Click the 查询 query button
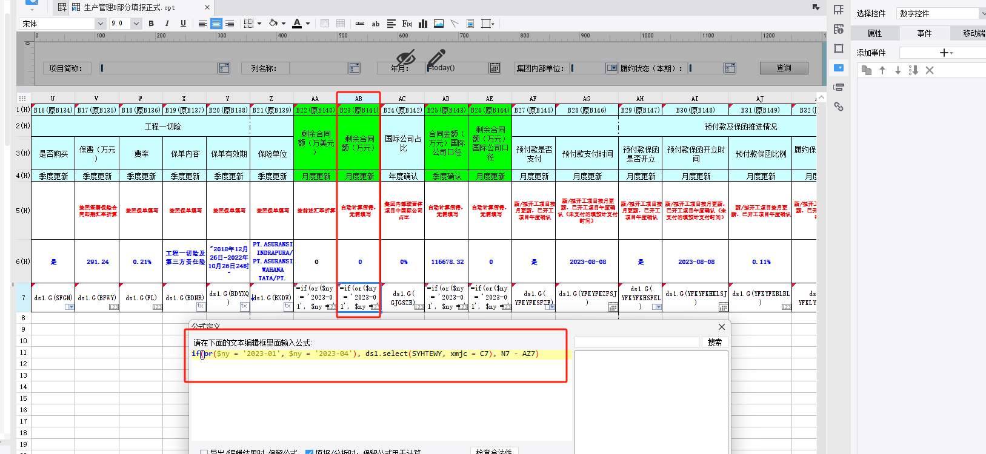This screenshot has width=986, height=454. pyautogui.click(x=784, y=68)
